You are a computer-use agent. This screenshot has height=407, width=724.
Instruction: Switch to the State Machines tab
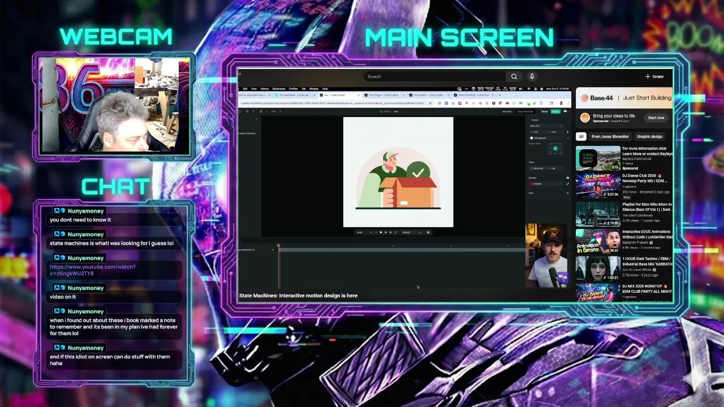coord(525,111)
